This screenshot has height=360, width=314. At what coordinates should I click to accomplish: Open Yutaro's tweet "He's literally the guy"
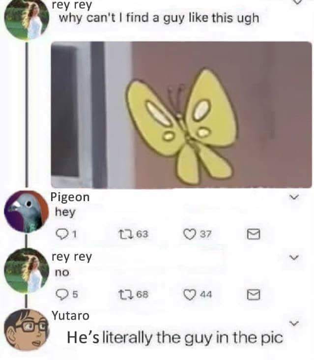pyautogui.click(x=175, y=338)
